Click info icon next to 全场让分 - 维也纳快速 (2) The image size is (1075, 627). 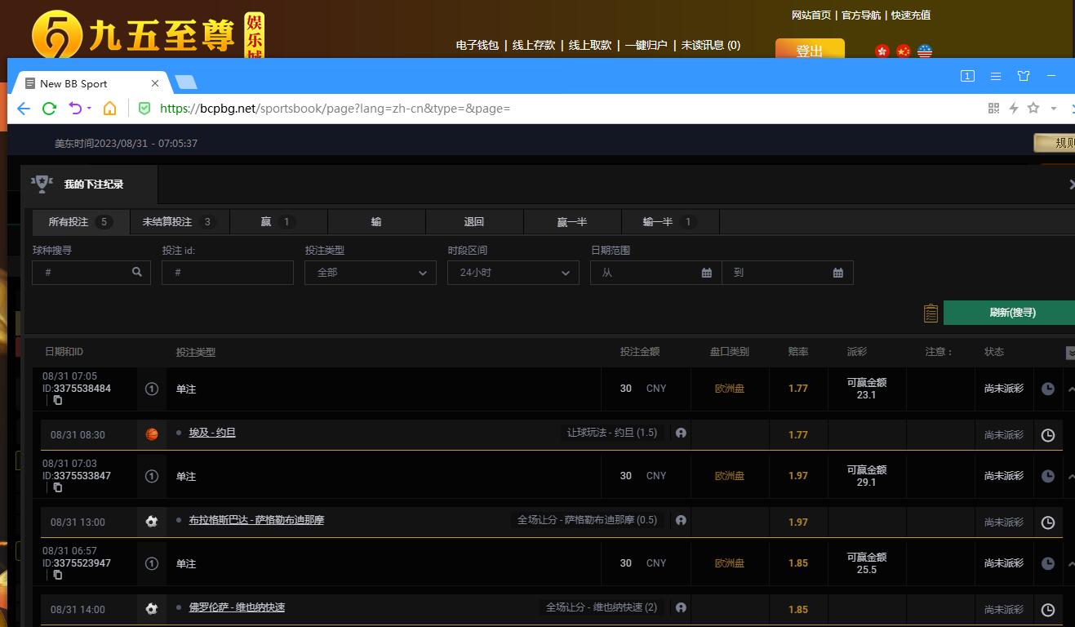(x=681, y=607)
